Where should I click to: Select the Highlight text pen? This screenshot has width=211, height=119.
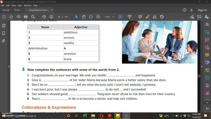(x=147, y=17)
